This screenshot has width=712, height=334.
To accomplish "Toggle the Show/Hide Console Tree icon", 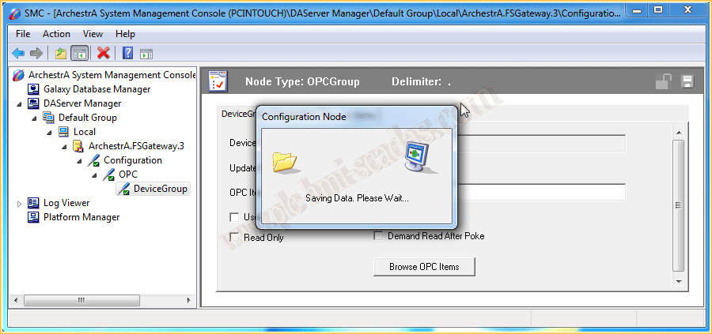I will pyautogui.click(x=79, y=53).
